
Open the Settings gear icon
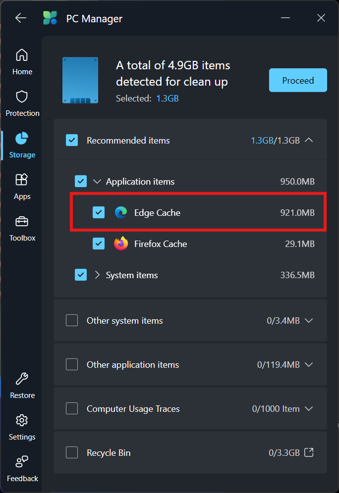(22, 421)
